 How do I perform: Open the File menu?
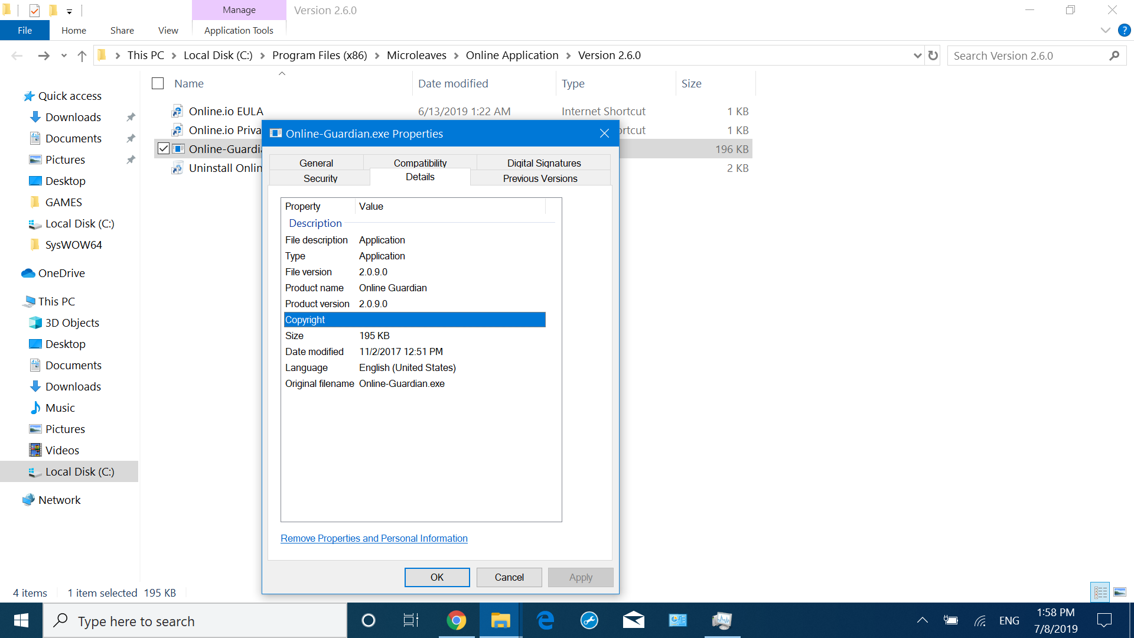[25, 30]
